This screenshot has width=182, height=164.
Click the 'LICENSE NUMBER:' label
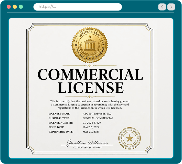(x=61, y=123)
